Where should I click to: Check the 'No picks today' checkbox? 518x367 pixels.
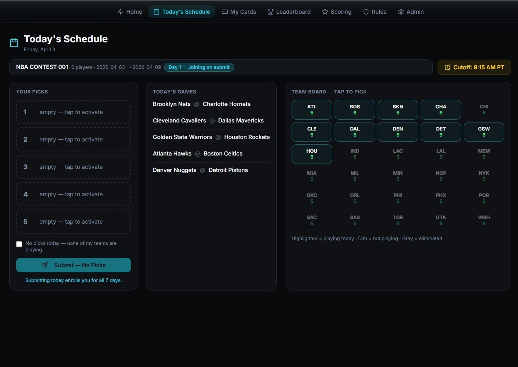coord(19,244)
